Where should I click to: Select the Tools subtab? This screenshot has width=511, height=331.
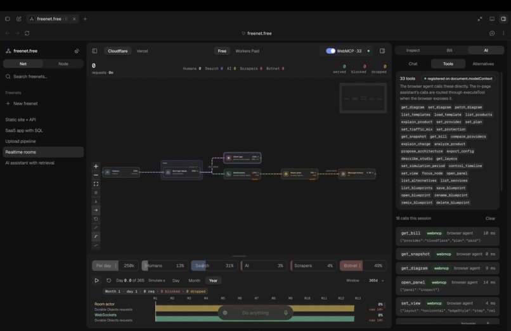[448, 64]
